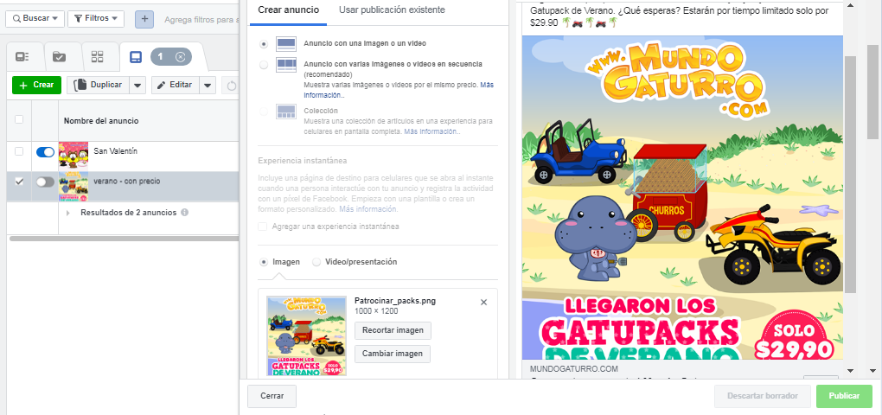Image resolution: width=882 pixels, height=415 pixels.
Task: Enable the verano - con precio ad
Action: (x=45, y=182)
